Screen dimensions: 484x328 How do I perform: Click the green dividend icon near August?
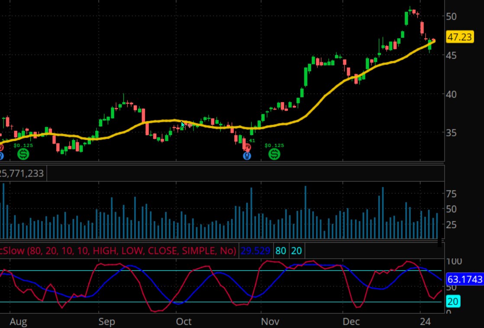point(23,154)
